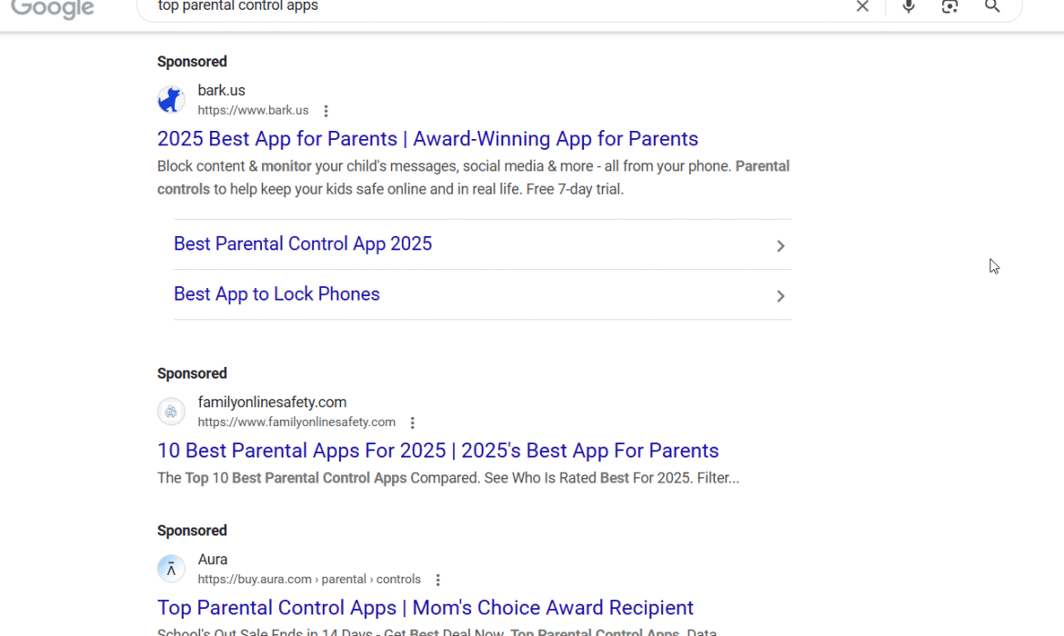This screenshot has height=636, width=1064.
Task: Open ad options menu next to Aura URL
Action: pyautogui.click(x=437, y=580)
